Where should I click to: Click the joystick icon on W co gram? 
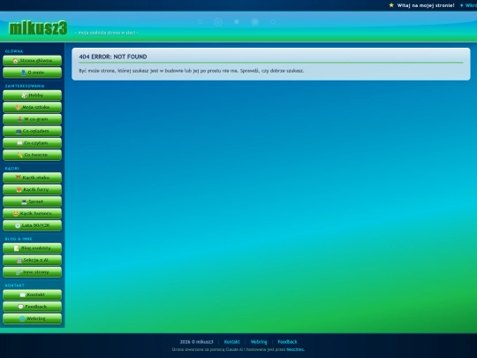19,119
